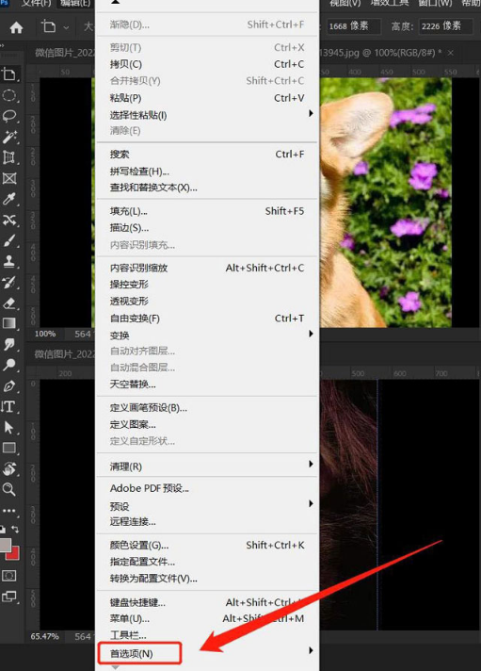Choose 菜单(U)... menu item

pos(207,619)
